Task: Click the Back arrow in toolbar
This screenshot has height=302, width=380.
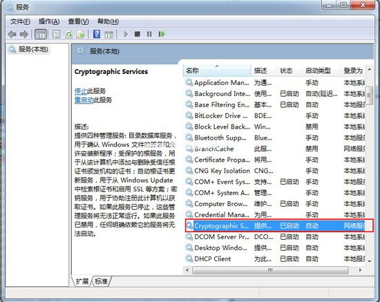Action: [x=12, y=35]
